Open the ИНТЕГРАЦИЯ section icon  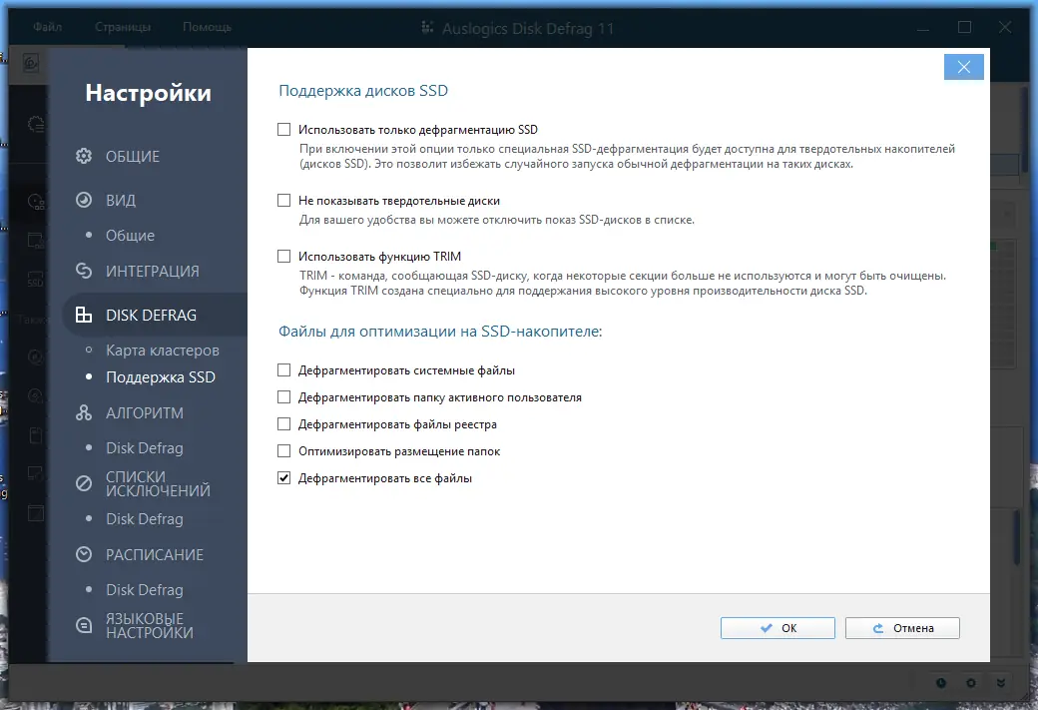pos(84,271)
